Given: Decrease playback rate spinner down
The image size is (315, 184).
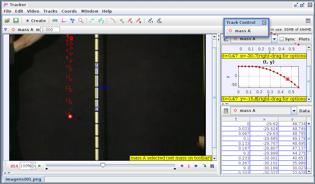Looking at the screenshot, I should coord(33,168).
